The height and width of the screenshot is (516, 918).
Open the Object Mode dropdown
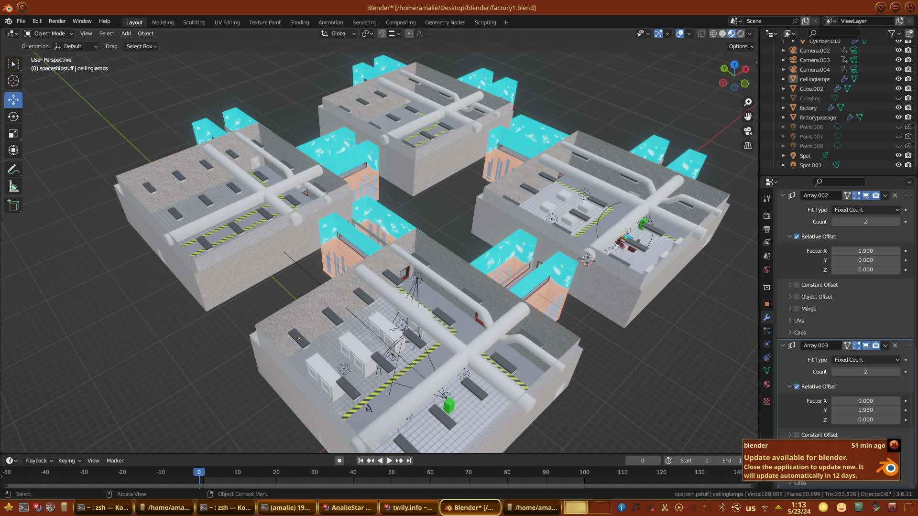(49, 33)
